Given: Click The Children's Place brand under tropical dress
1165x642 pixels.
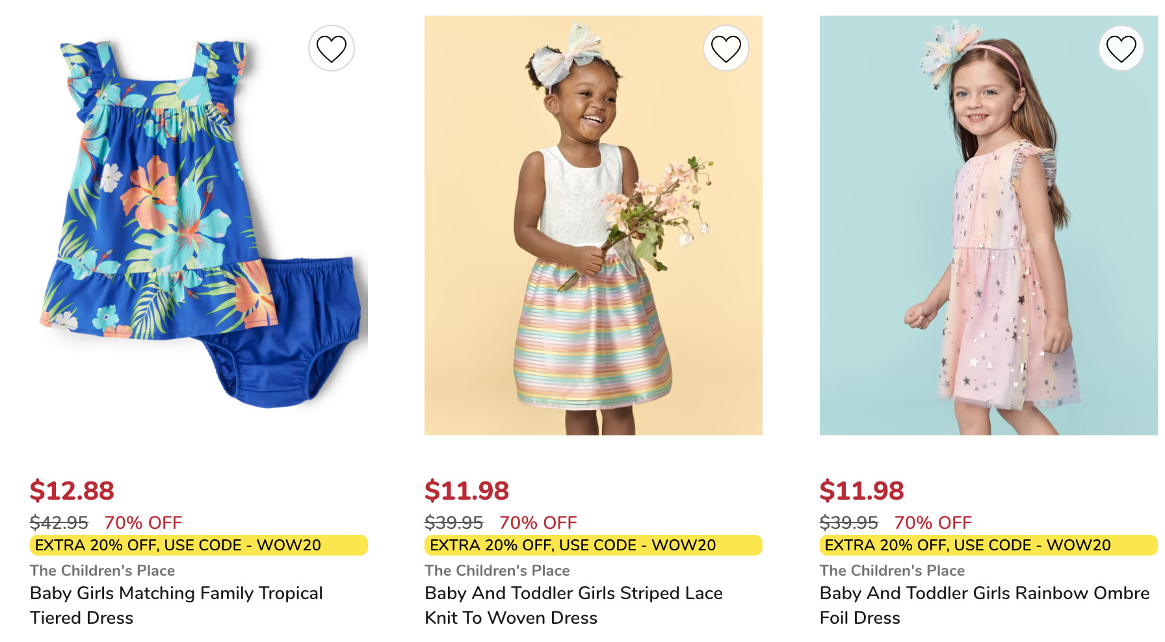Looking at the screenshot, I should pos(102,571).
